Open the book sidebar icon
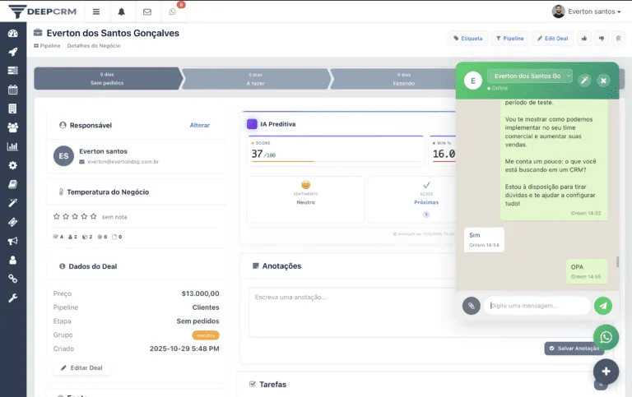Screen dimensions: 632x397 13,184
